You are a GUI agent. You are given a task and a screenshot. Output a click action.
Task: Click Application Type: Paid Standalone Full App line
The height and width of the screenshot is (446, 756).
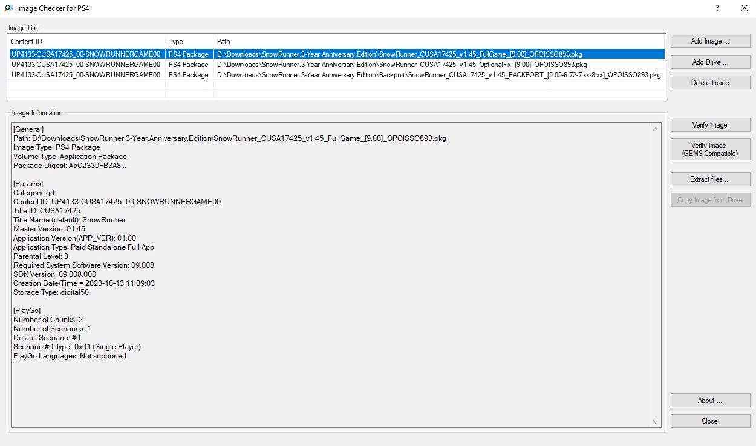coord(83,247)
